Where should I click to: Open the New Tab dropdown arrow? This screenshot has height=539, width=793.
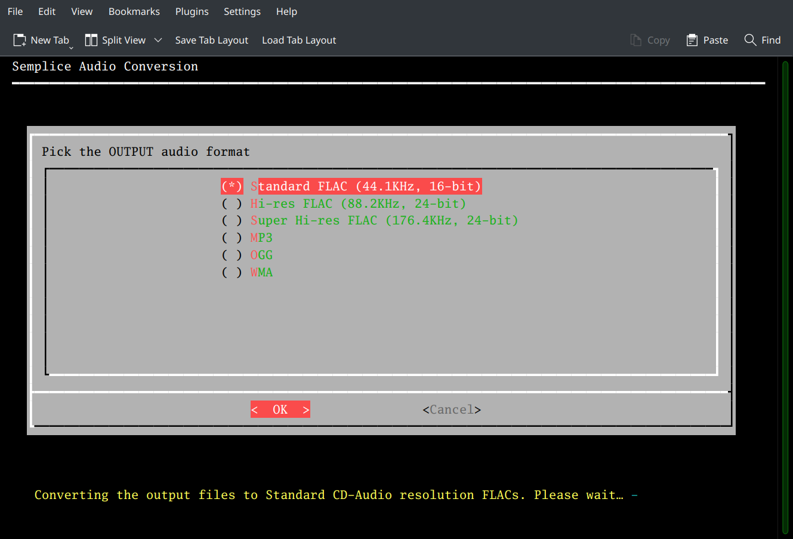71,47
